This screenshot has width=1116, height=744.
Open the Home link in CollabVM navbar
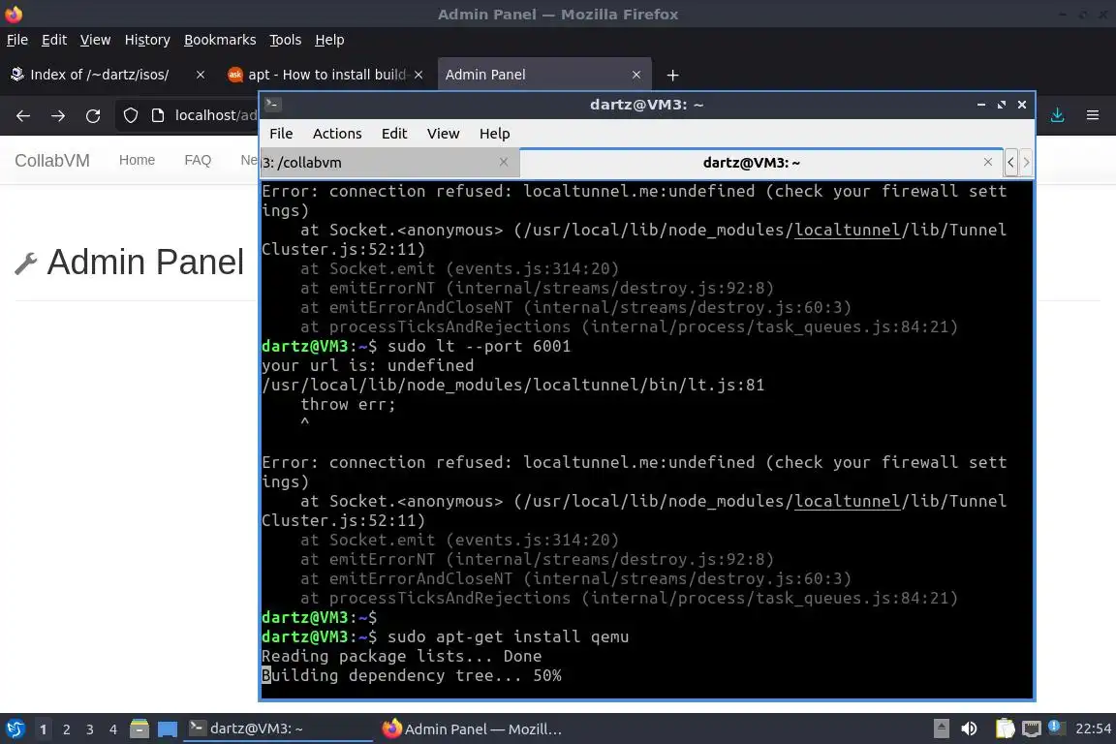point(137,160)
